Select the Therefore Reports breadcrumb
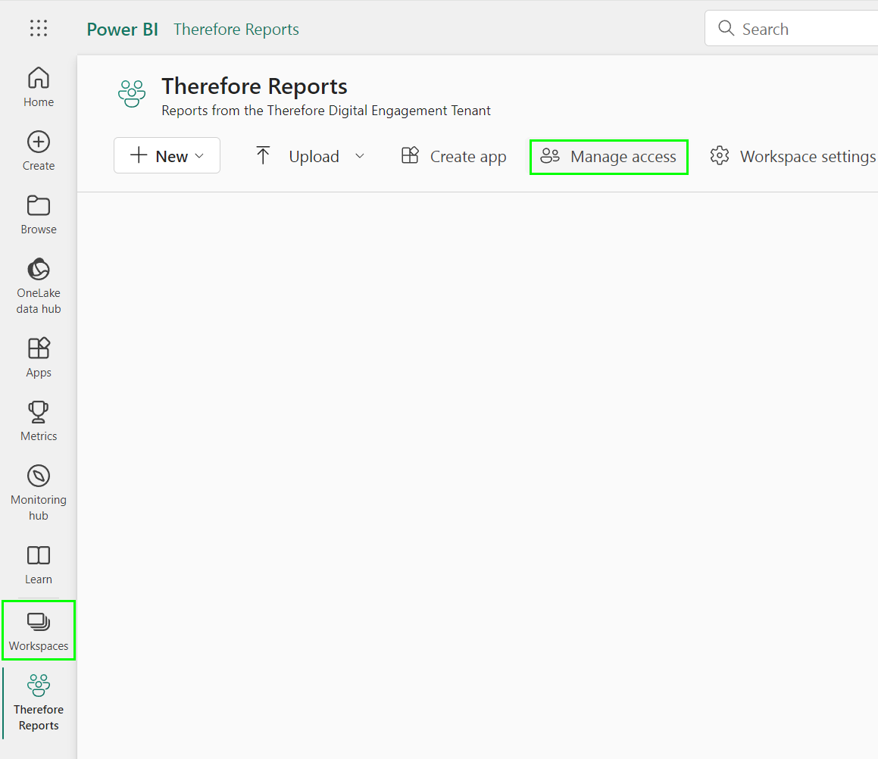Image resolution: width=878 pixels, height=759 pixels. 236,29
